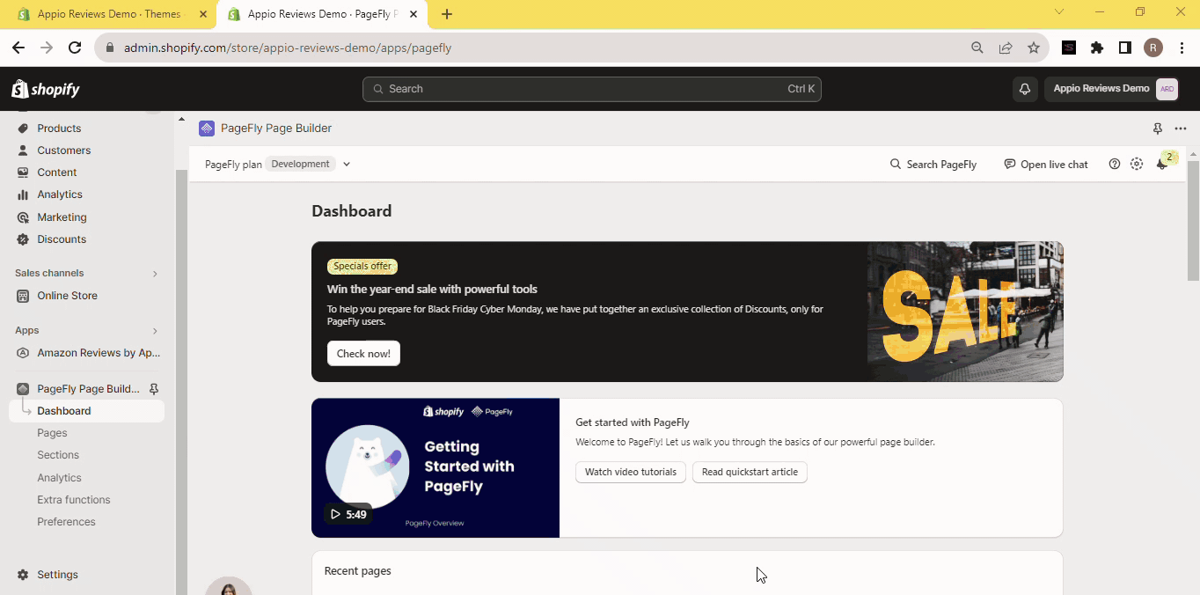This screenshot has width=1200, height=595.
Task: Click the browser share page icon
Action: coord(1006,48)
